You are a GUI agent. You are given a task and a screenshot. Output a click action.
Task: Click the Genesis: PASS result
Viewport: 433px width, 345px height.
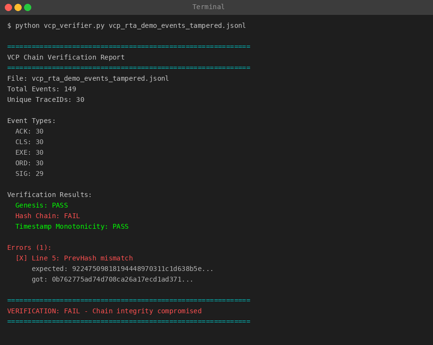tap(41, 205)
